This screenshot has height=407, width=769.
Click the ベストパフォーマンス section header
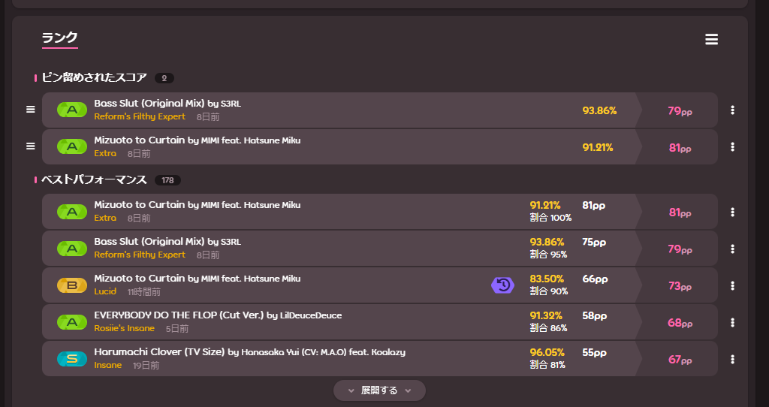click(94, 180)
